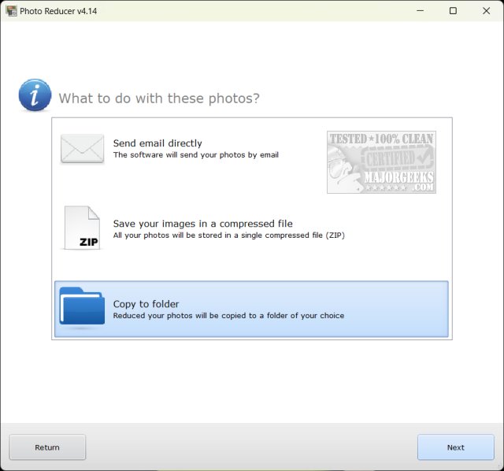
Task: Click the blue folder icon
Action: point(82,308)
